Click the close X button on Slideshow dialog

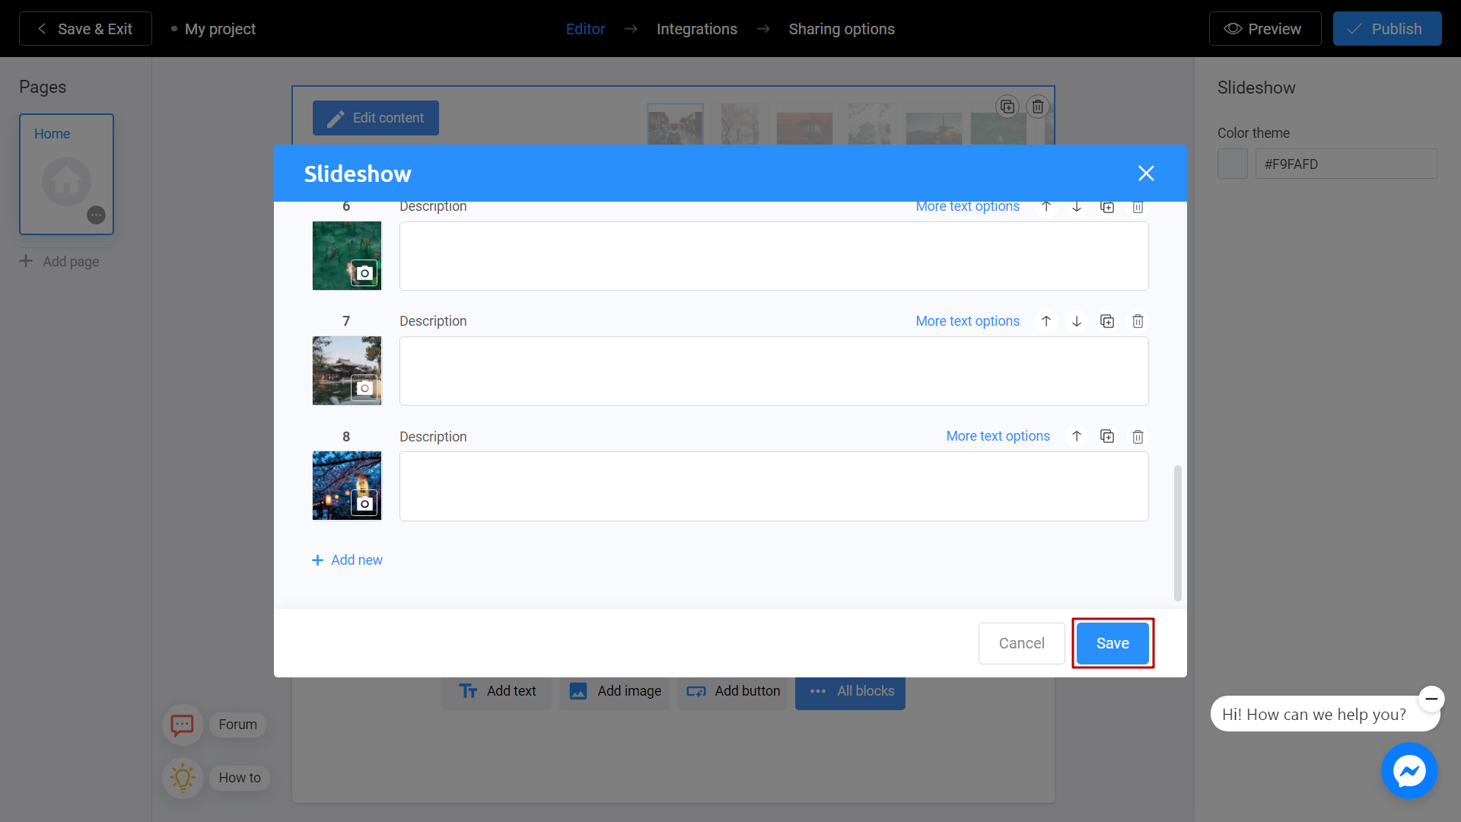pyautogui.click(x=1147, y=174)
